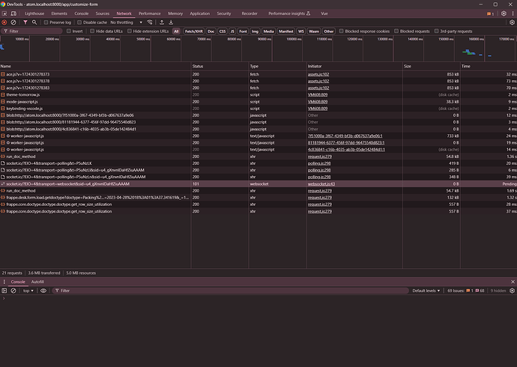Export HAR file download icon
517x367 pixels.
pos(171,22)
